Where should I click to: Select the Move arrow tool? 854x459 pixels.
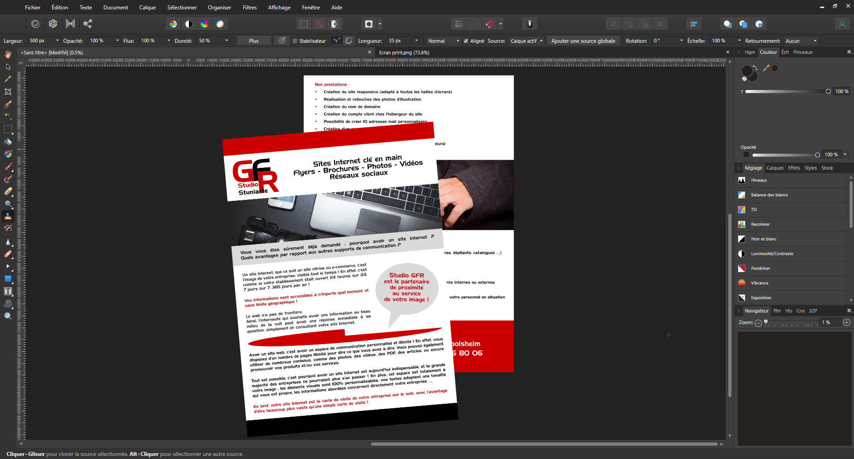[x=8, y=67]
